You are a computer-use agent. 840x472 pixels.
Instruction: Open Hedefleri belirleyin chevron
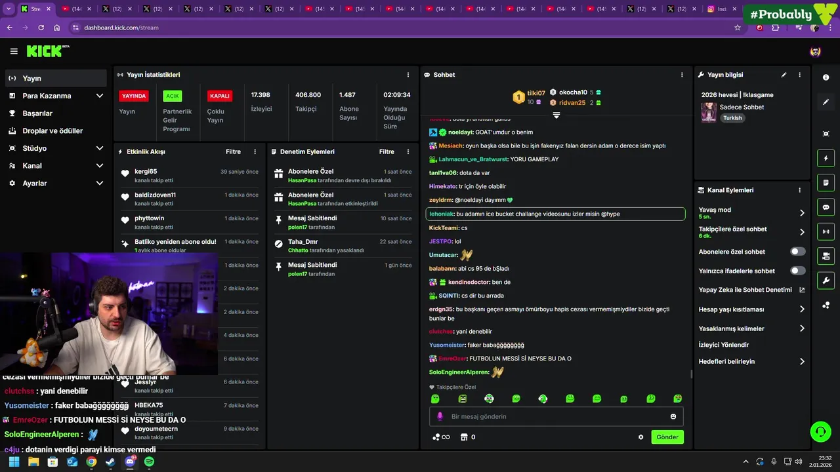[802, 361]
